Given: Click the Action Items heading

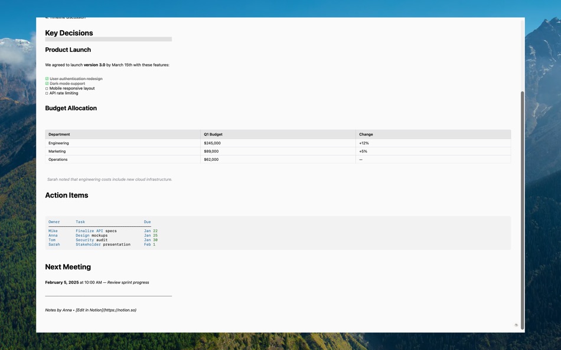Looking at the screenshot, I should tap(67, 196).
